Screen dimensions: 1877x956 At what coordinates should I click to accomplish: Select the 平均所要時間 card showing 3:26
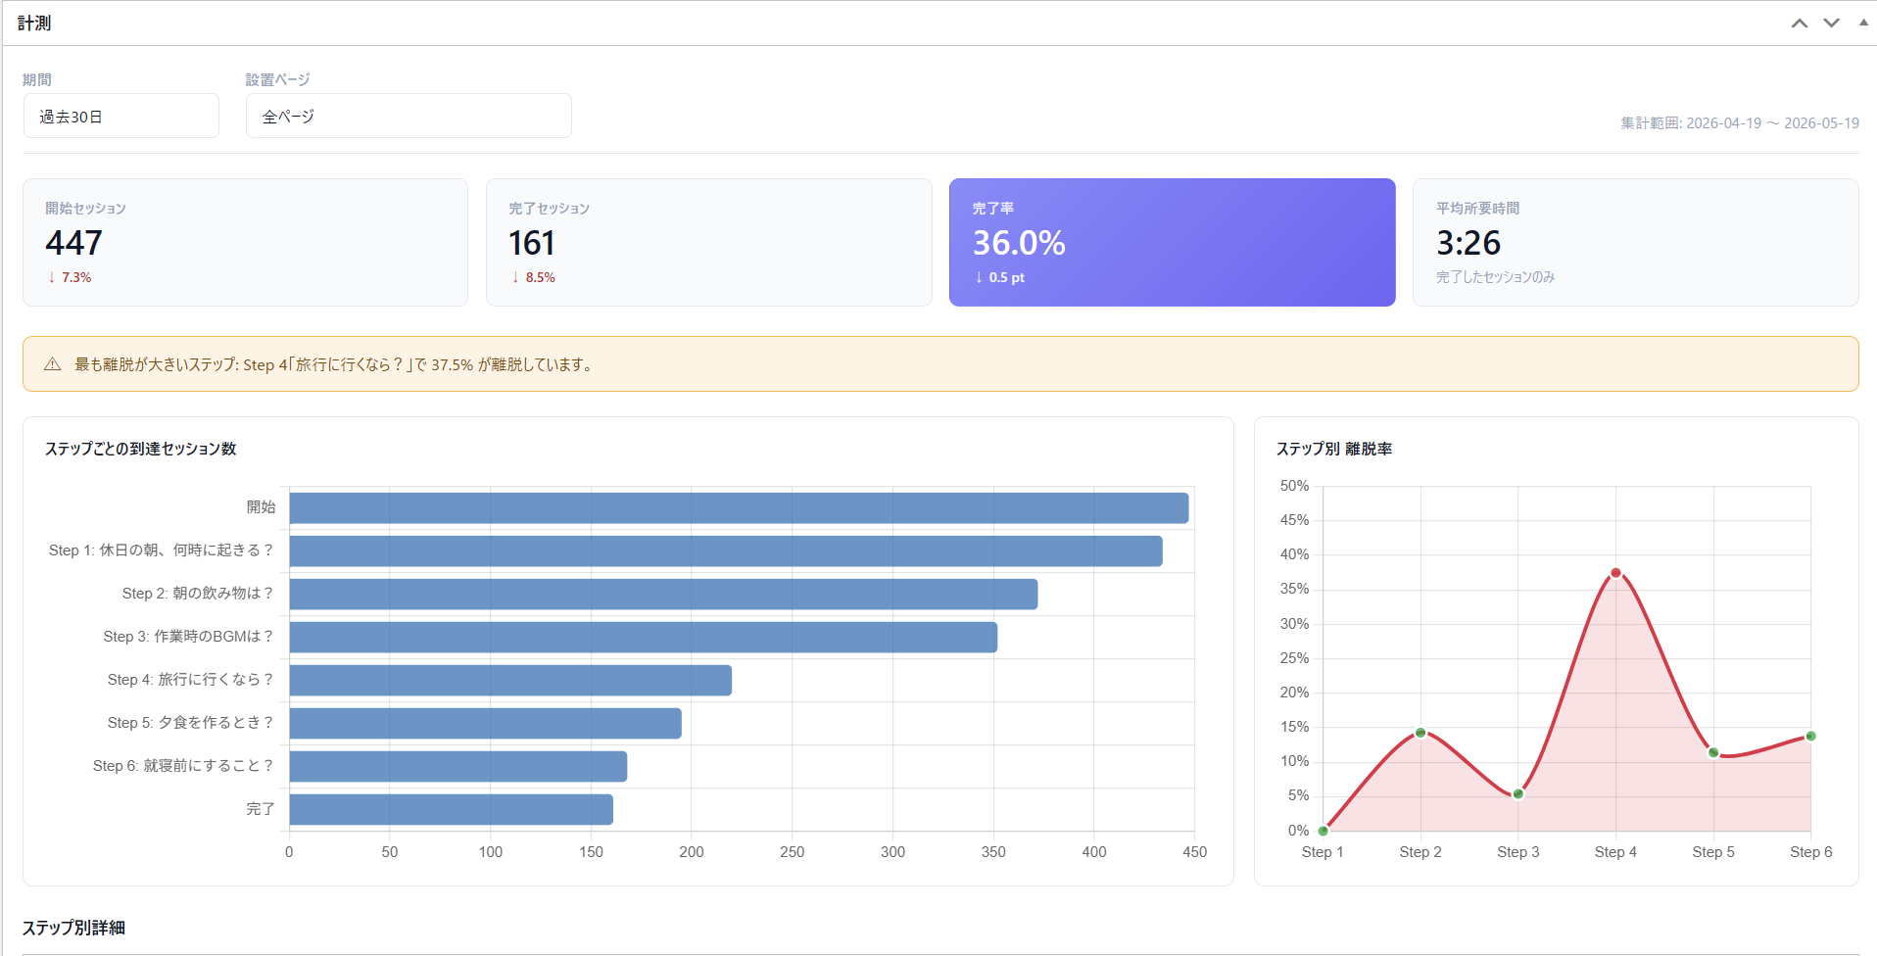(x=1636, y=242)
